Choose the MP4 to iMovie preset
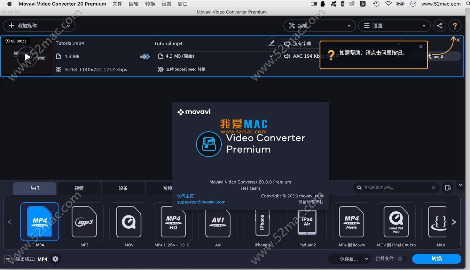Viewport: 470px width, 270px height. point(352,222)
